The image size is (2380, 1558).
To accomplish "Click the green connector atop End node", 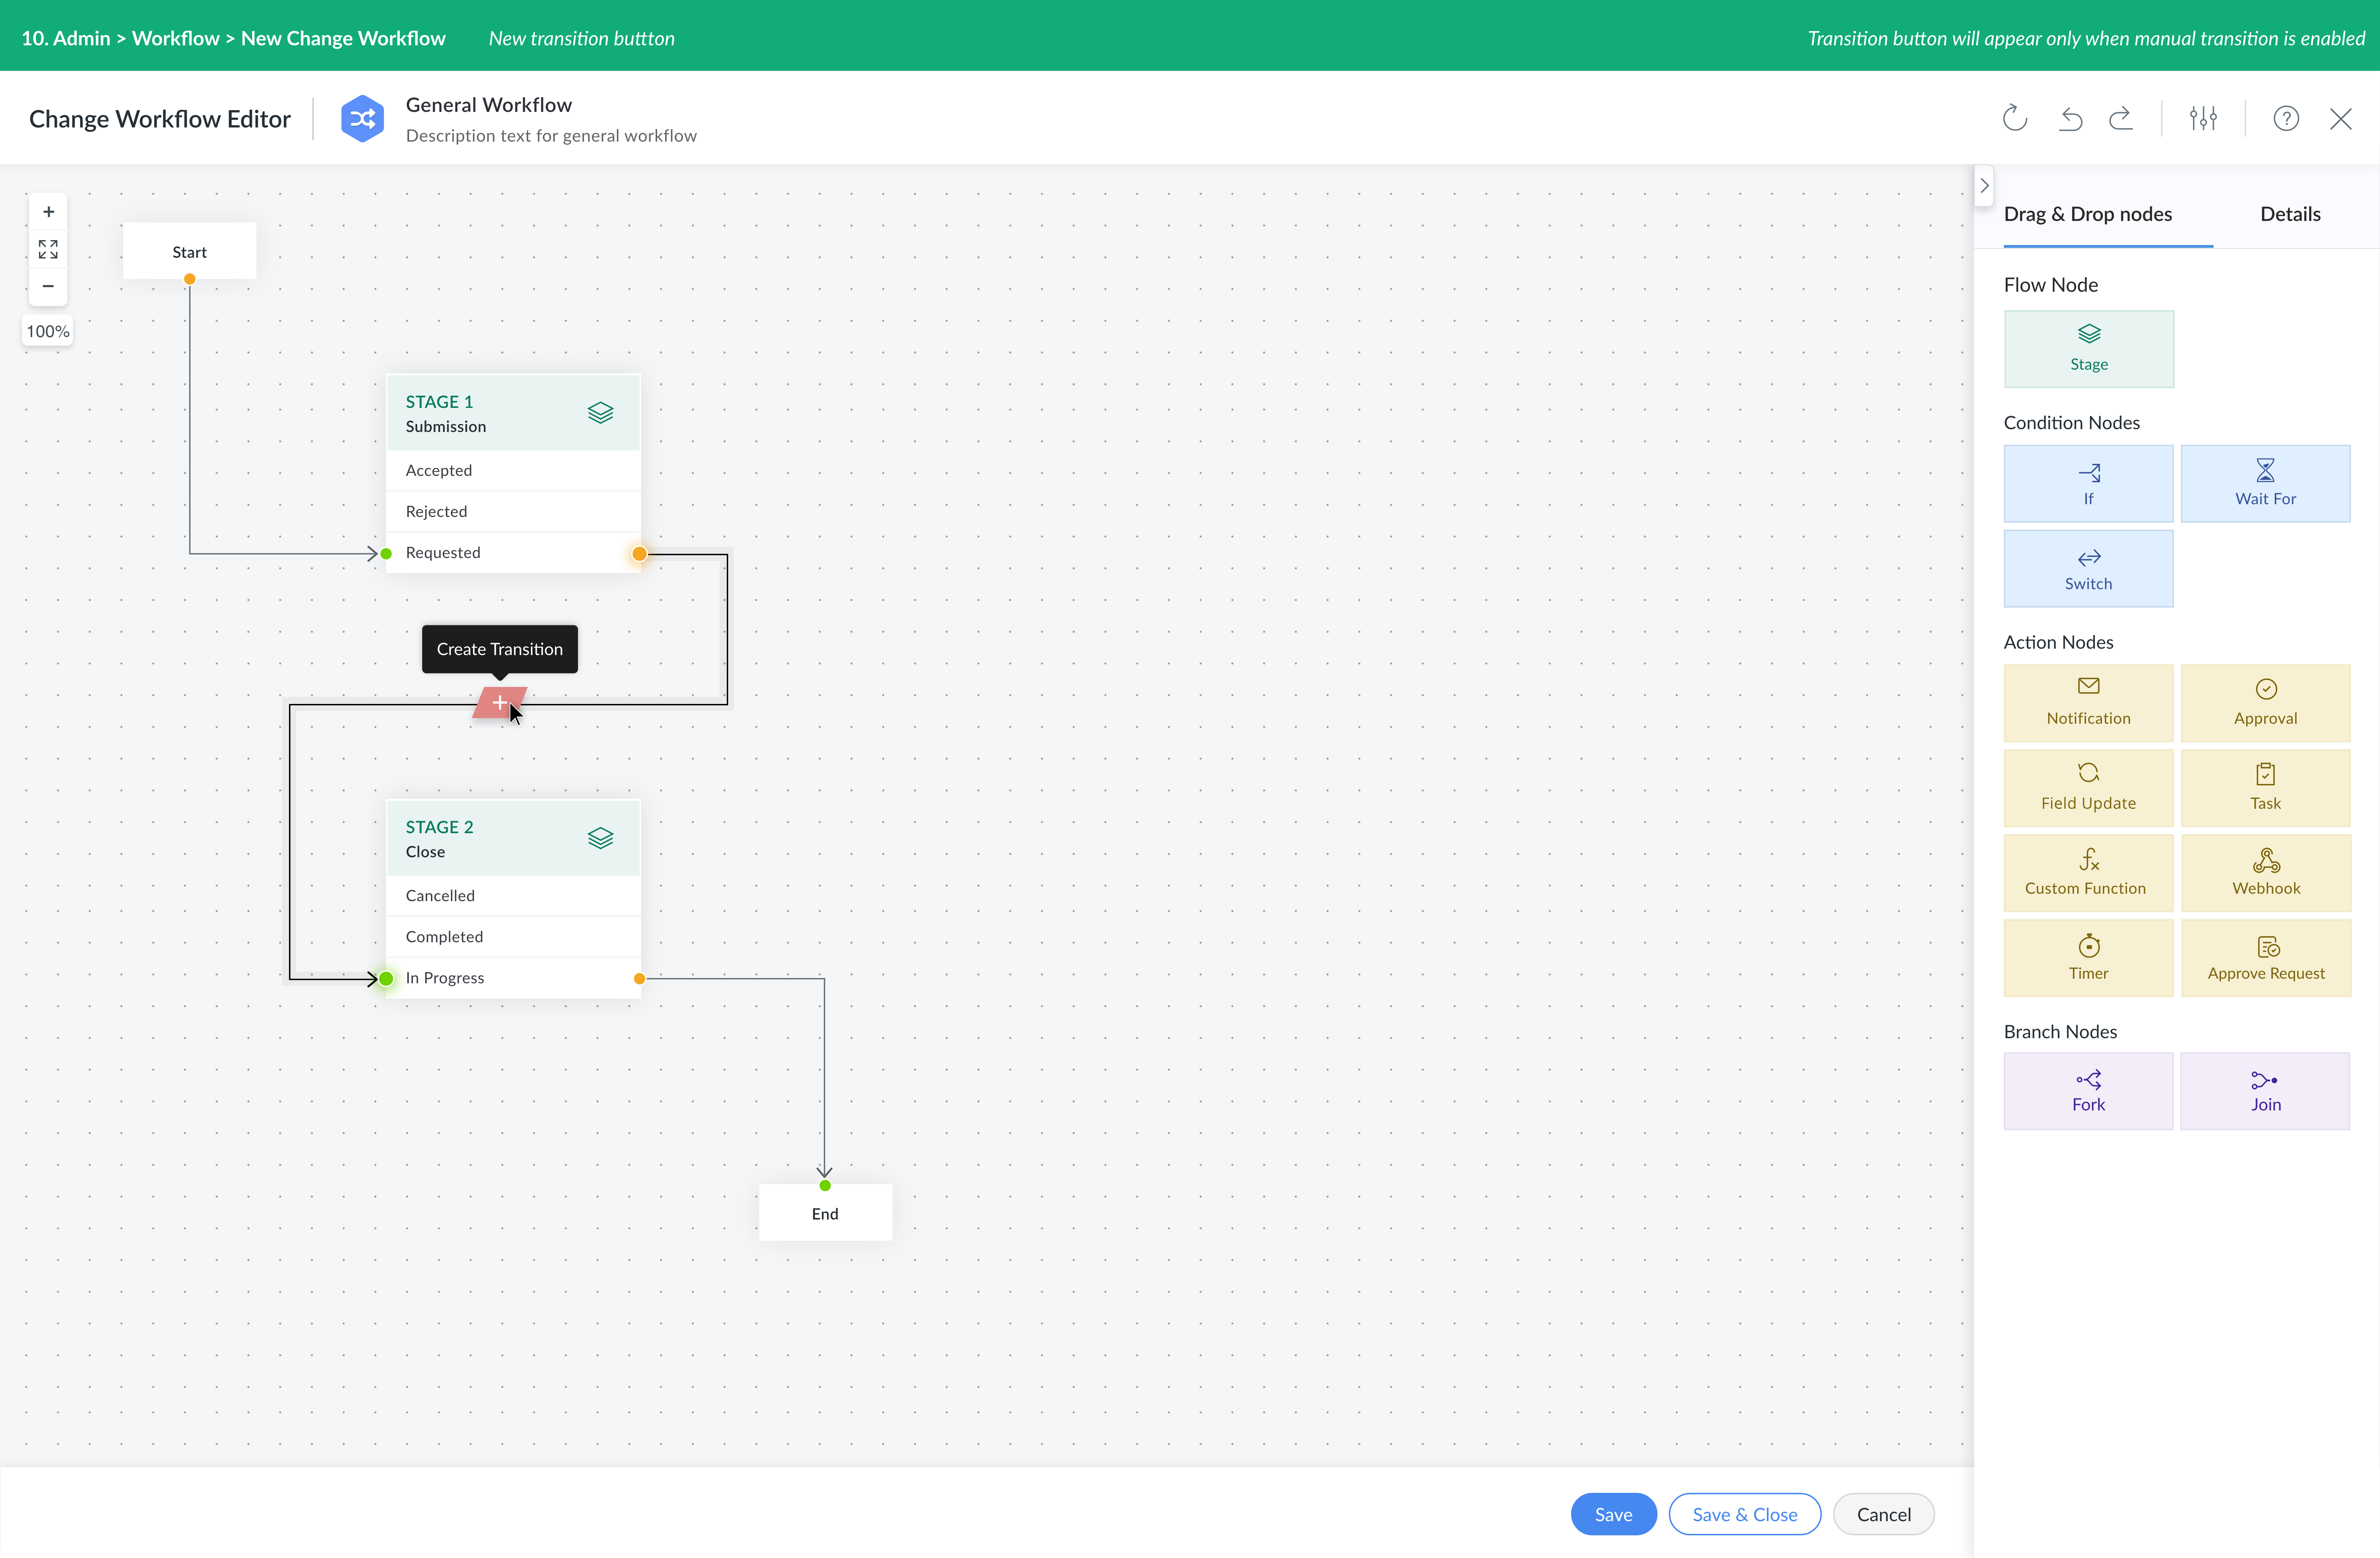I will tap(825, 1185).
